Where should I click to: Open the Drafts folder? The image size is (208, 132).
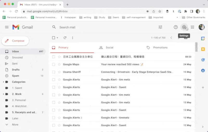click(23, 70)
